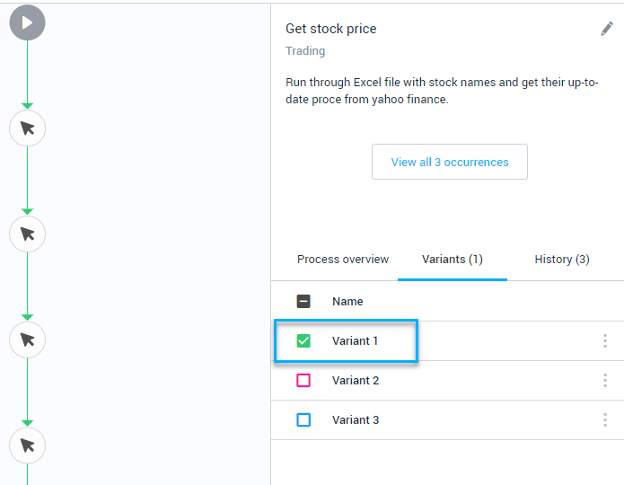
Task: Select the fourth mouse-click step node
Action: coord(28,445)
